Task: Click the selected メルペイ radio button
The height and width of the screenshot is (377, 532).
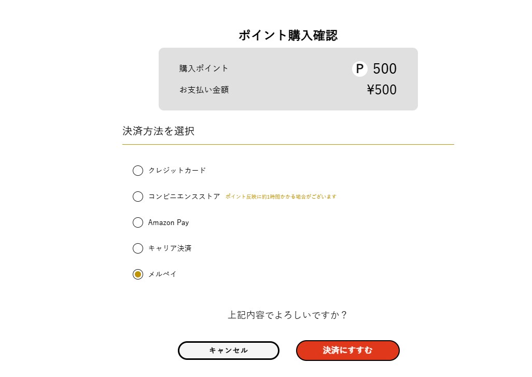Action: point(138,274)
